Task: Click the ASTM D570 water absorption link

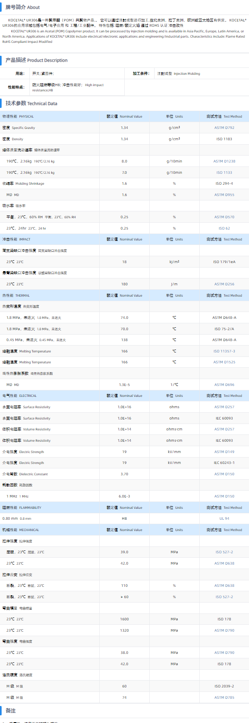Action: pyautogui.click(x=224, y=217)
